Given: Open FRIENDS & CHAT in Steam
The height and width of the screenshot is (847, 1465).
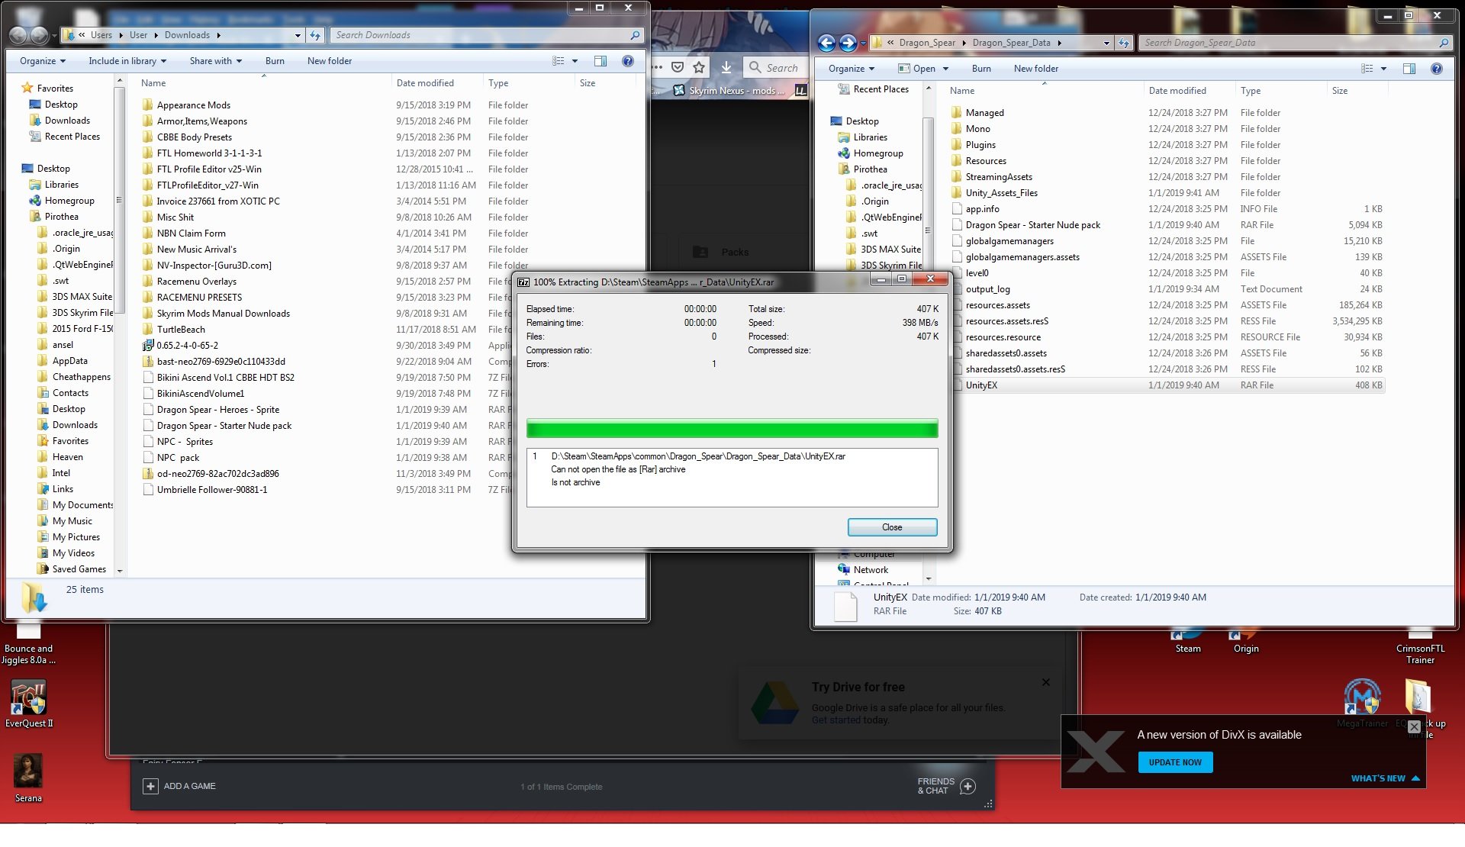Looking at the screenshot, I should pyautogui.click(x=946, y=786).
